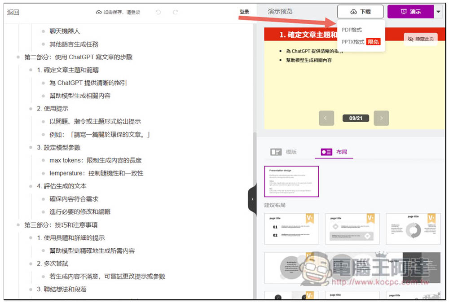This screenshot has width=449, height=303.
Task: Click text 幫助模型生成相關內容 in outline
Action: tap(79, 96)
